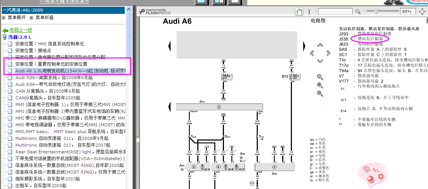Click the fit-page icon next to 85%
Viewport: 428px width, 189px height.
coord(422,12)
